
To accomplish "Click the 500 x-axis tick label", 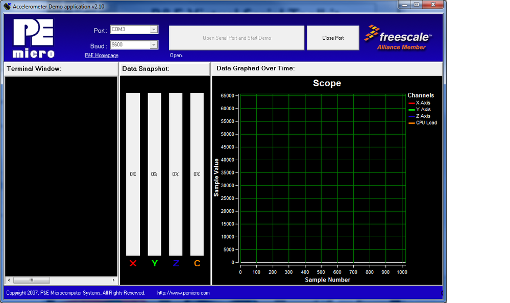I will pyautogui.click(x=321, y=272).
